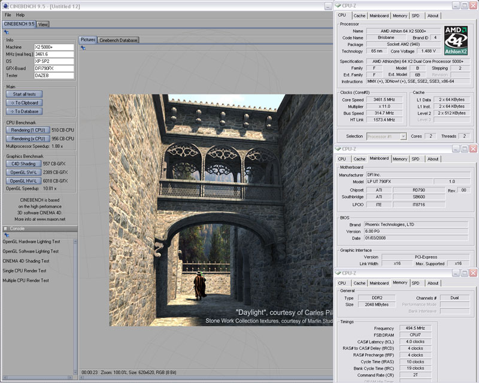Screen dimensions: 479x383
Task: Open the SPD tab in the top CPU-Z window
Action: (416, 16)
